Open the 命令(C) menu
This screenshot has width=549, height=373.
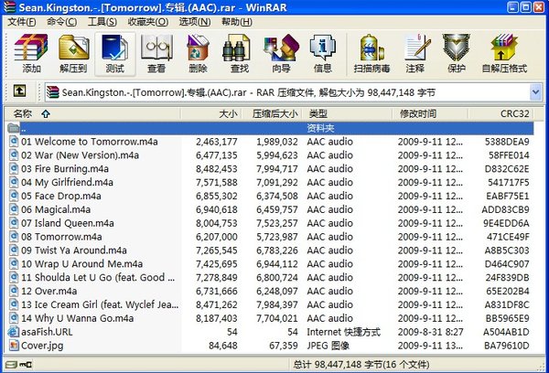(x=62, y=22)
